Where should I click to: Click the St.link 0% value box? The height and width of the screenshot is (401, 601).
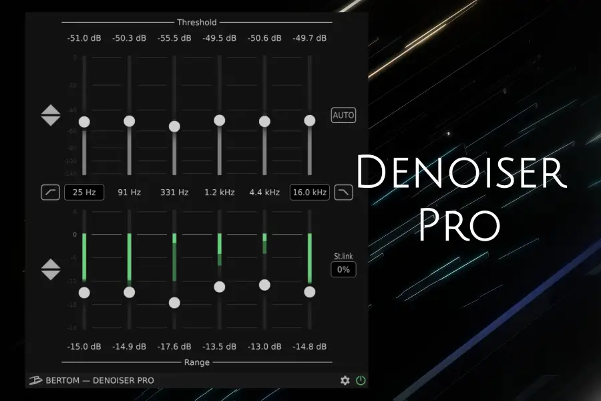pyautogui.click(x=343, y=269)
